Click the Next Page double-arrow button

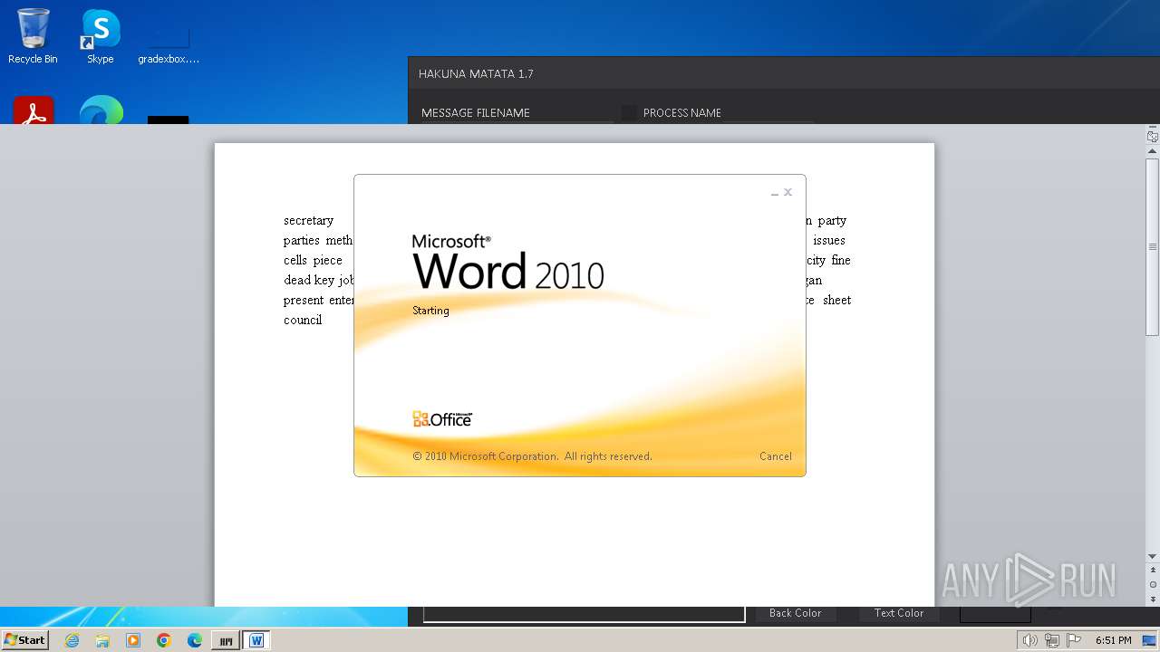(x=1153, y=599)
